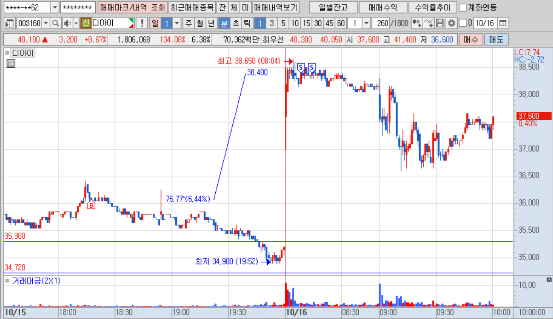The image size is (553, 319).
Task: Click the 35,300 horizontal price line
Action: (x=259, y=241)
